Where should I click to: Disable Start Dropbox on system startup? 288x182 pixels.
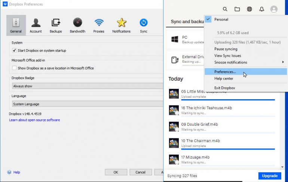click(14, 50)
